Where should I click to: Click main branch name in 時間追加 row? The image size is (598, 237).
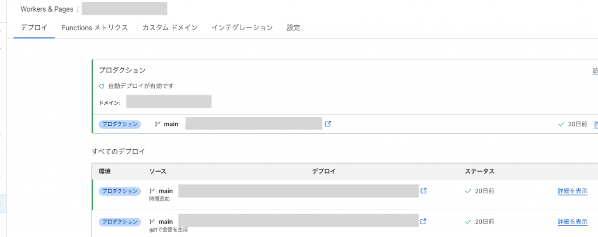[165, 191]
